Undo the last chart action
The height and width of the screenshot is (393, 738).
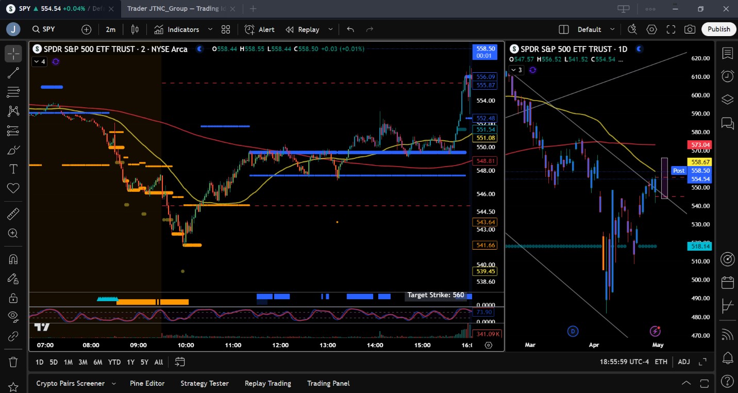350,29
